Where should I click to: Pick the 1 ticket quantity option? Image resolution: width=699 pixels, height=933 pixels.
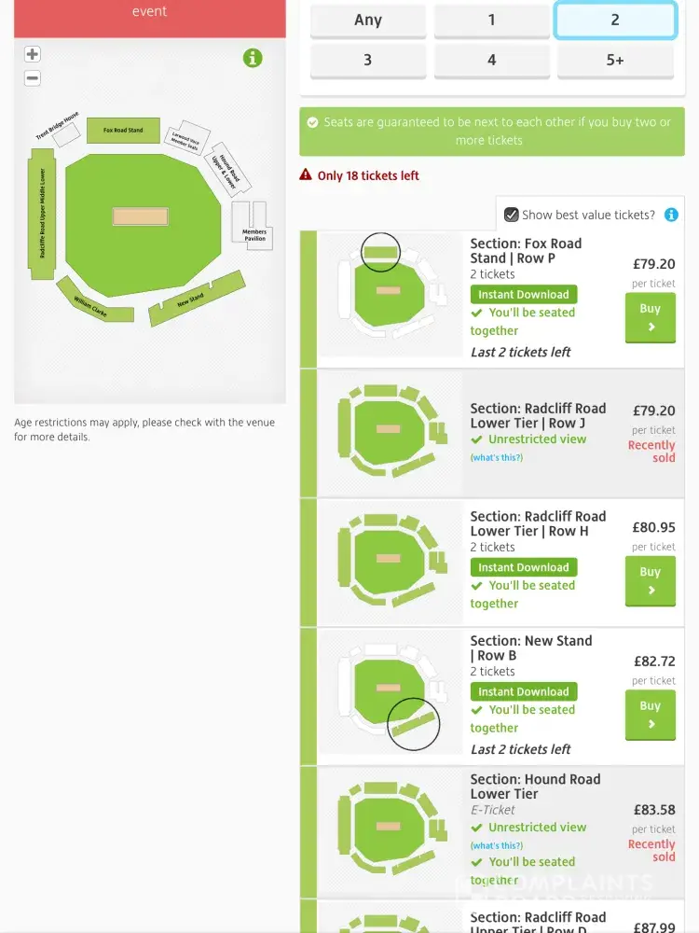click(491, 20)
